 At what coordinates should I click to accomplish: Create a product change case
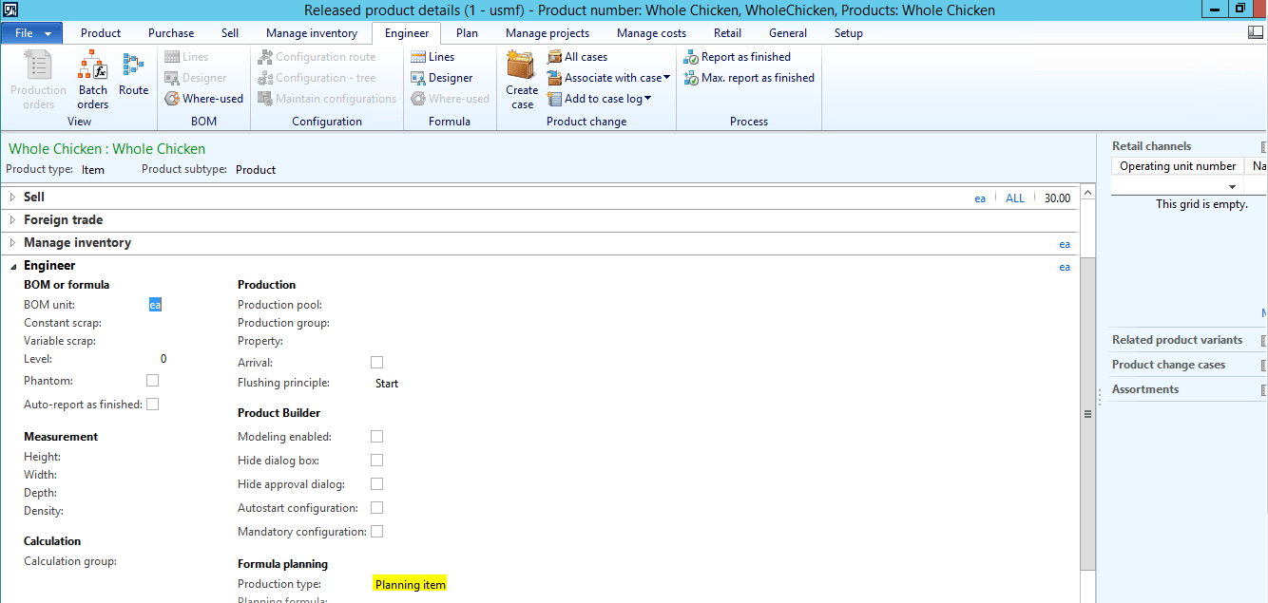click(x=522, y=80)
